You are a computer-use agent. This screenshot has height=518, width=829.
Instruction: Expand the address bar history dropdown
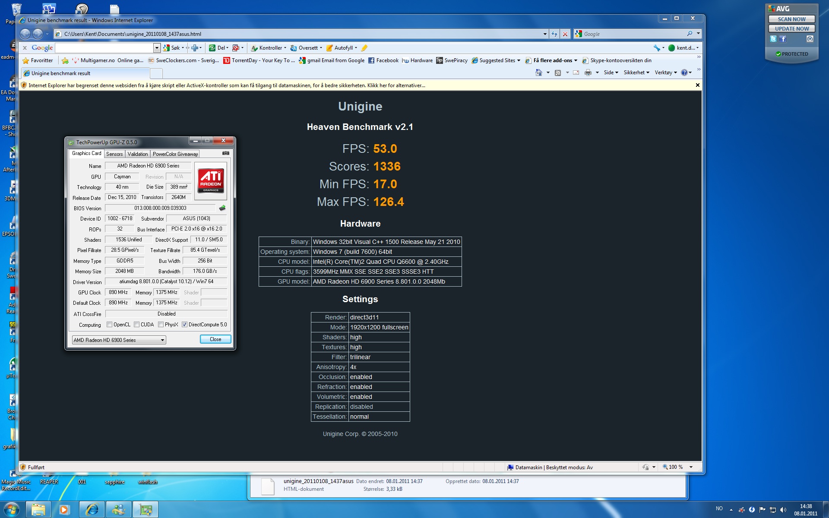(x=545, y=34)
